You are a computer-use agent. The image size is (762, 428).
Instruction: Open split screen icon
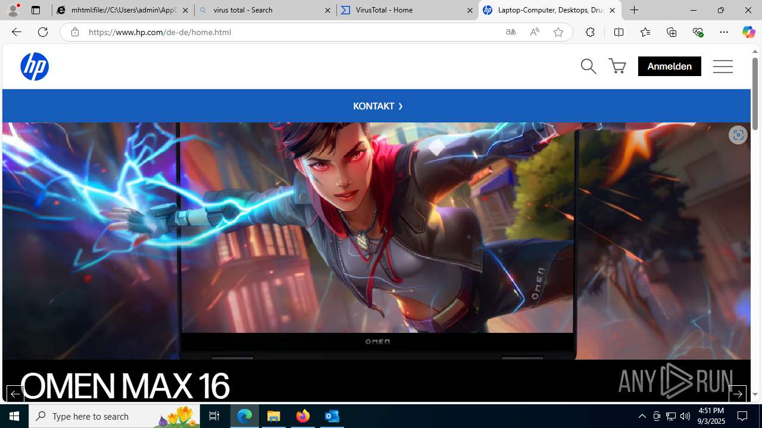click(619, 32)
